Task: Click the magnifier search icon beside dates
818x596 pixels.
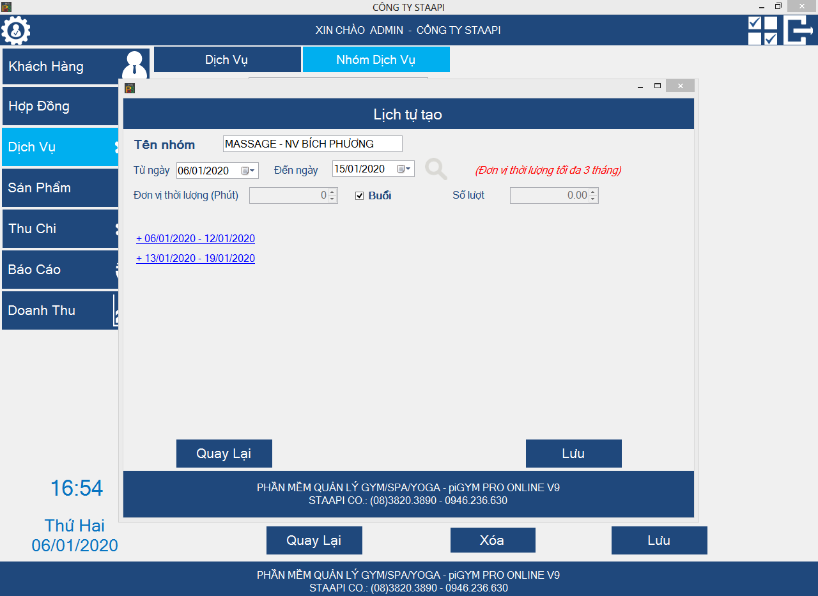Action: pyautogui.click(x=436, y=169)
